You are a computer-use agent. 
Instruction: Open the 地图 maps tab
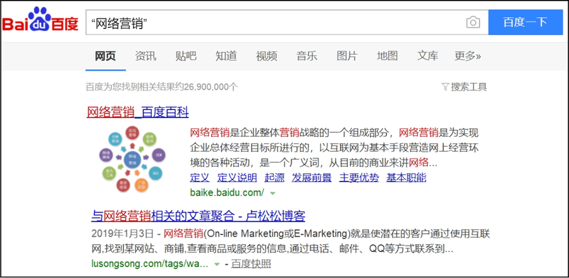click(387, 56)
